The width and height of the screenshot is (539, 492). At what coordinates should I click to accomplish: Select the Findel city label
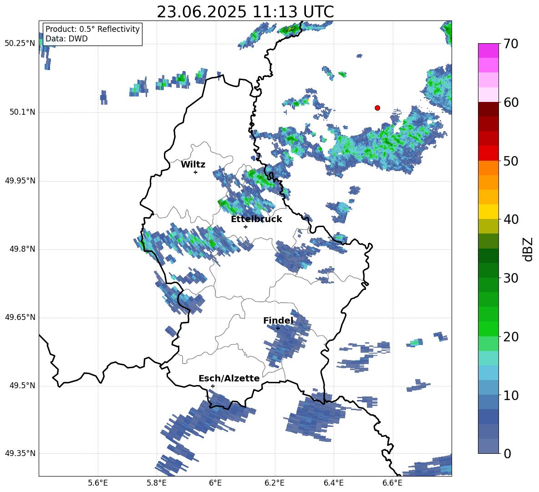click(278, 320)
